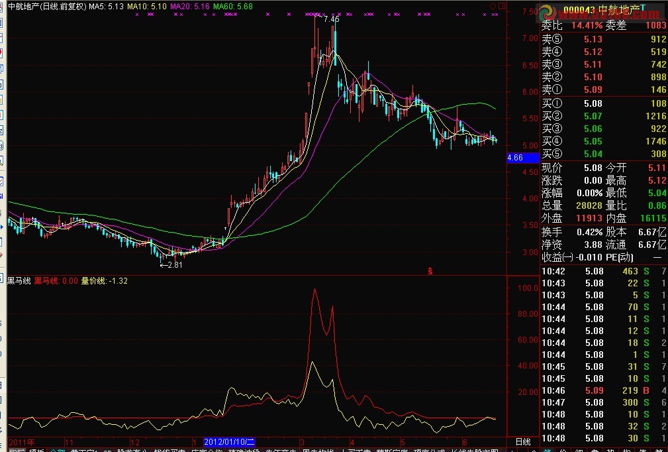The image size is (668, 452).
Task: Click the red $ annotation icon above indicator panel
Action: (429, 270)
